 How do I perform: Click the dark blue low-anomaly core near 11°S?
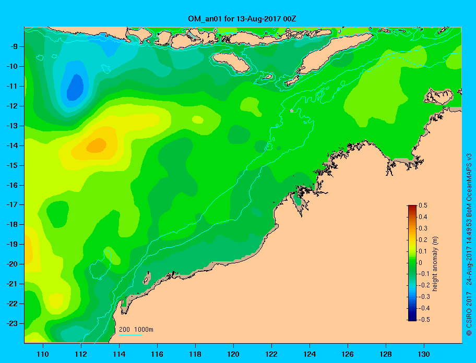coord(75,87)
